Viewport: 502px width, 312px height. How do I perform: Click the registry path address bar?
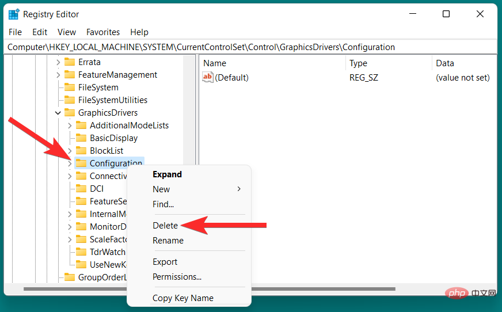250,47
